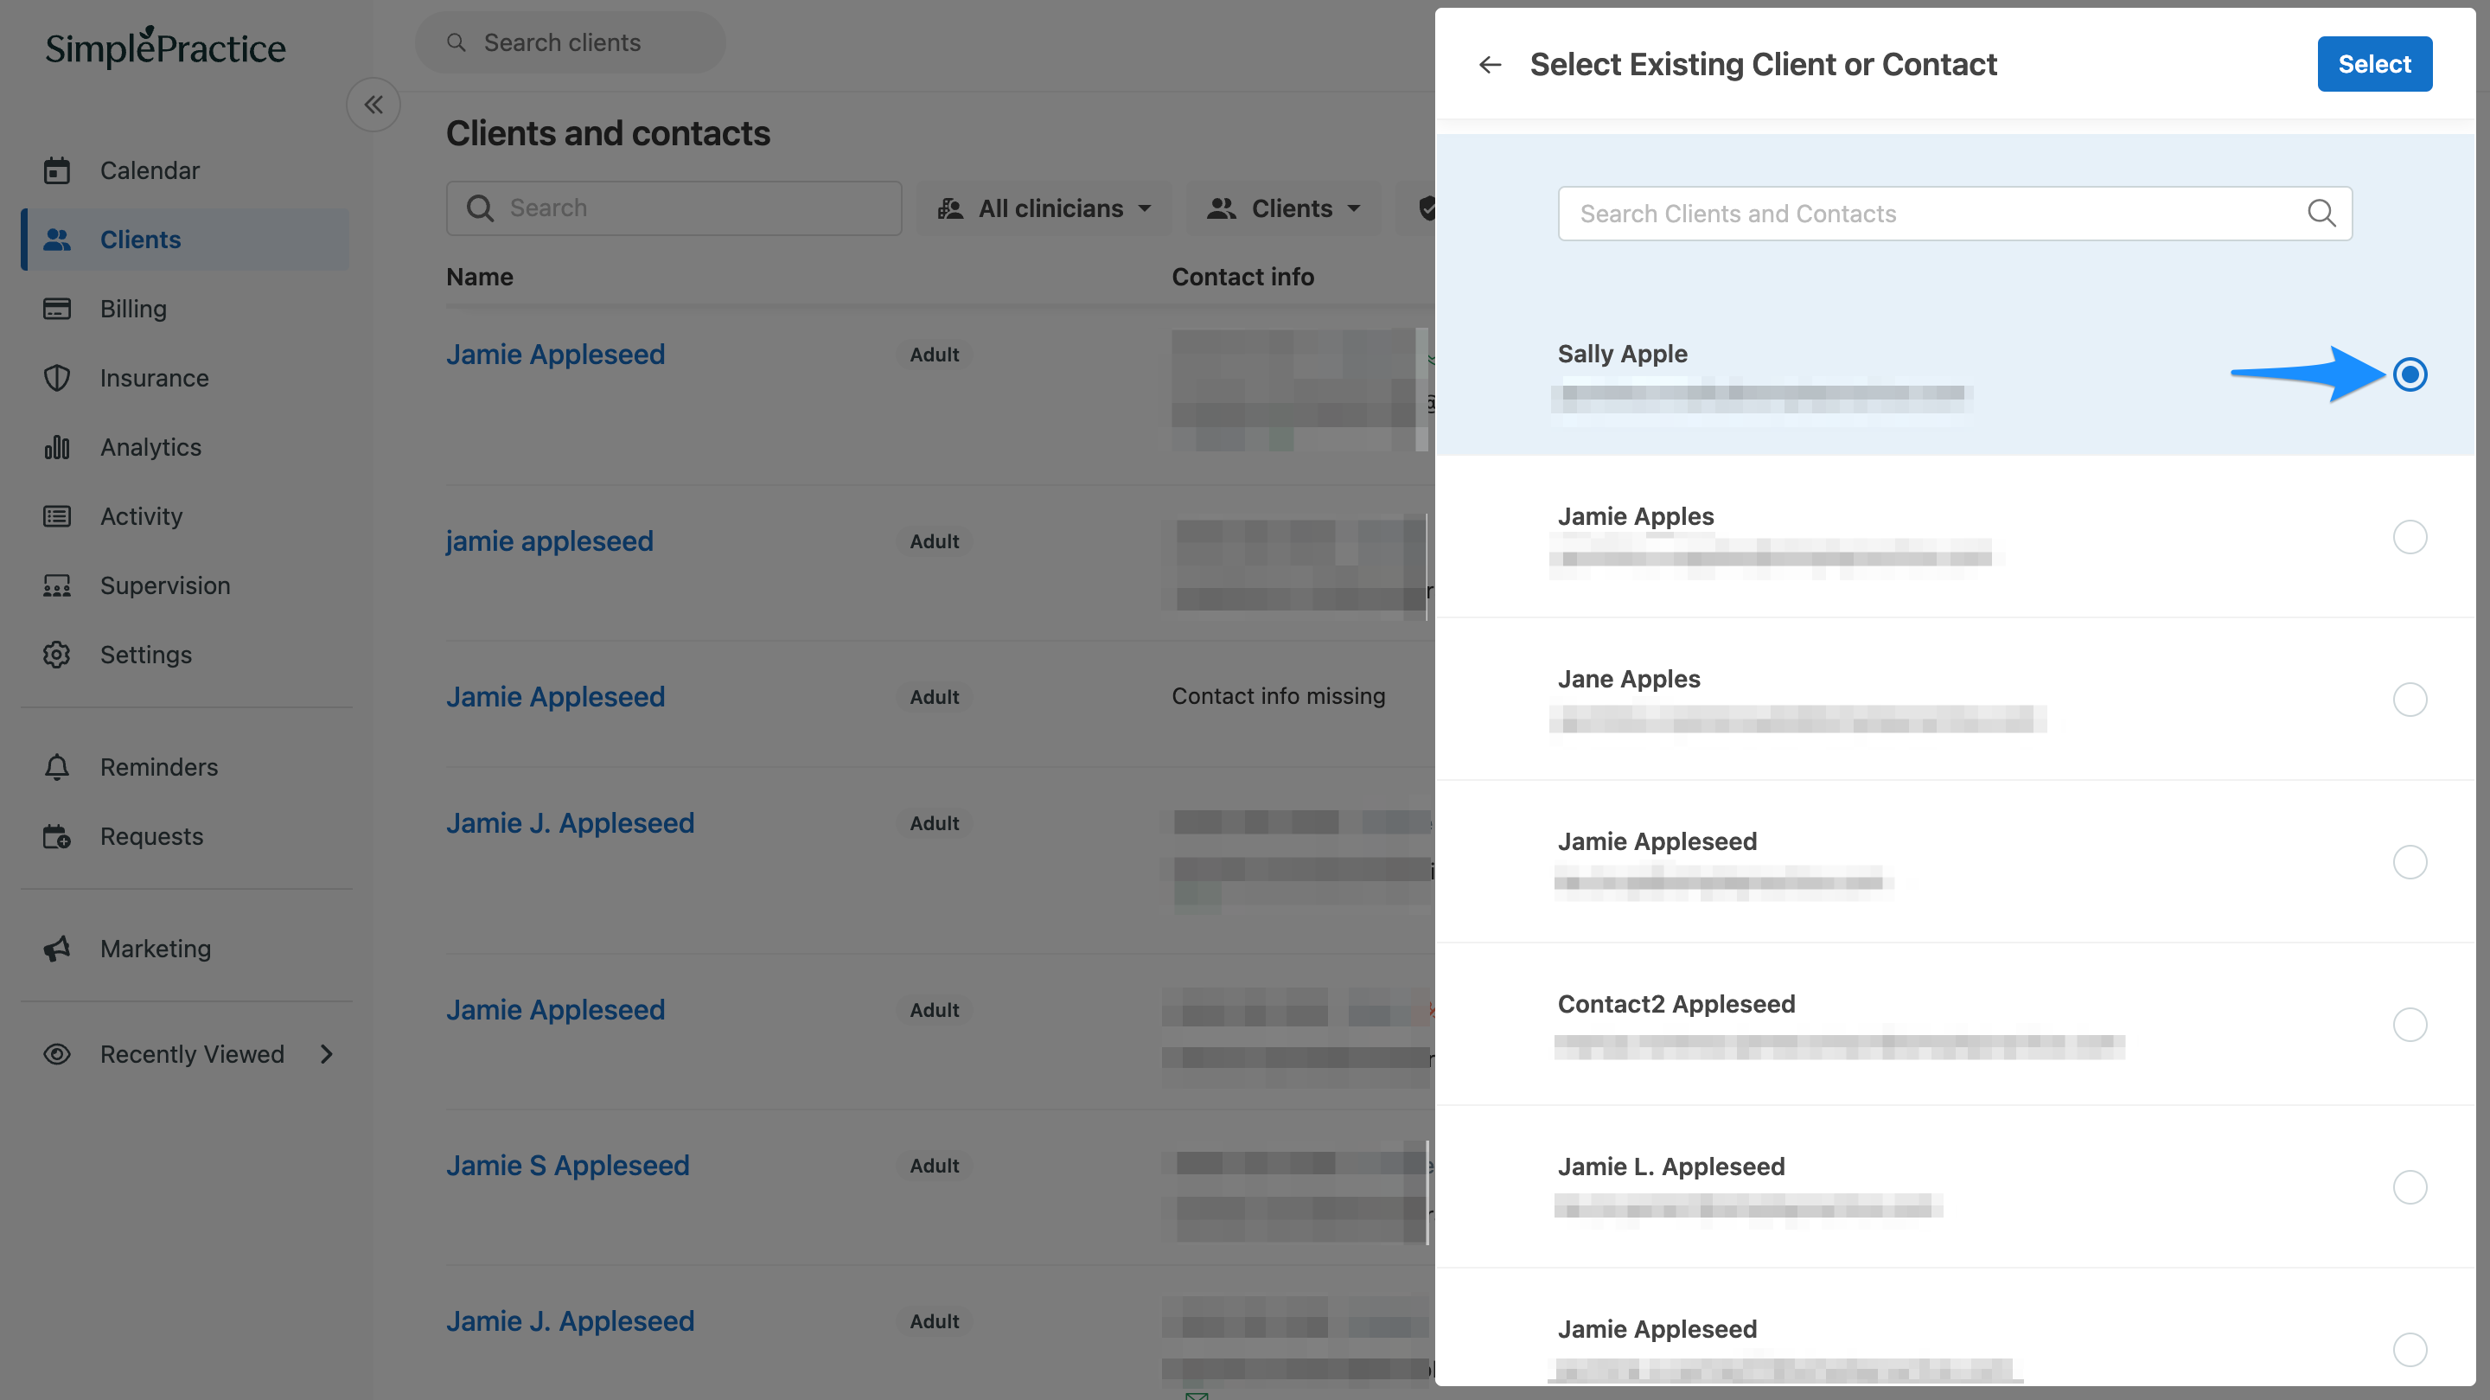
Task: Click the Adult tag in the Jamie S Appleseed row
Action: point(935,1165)
